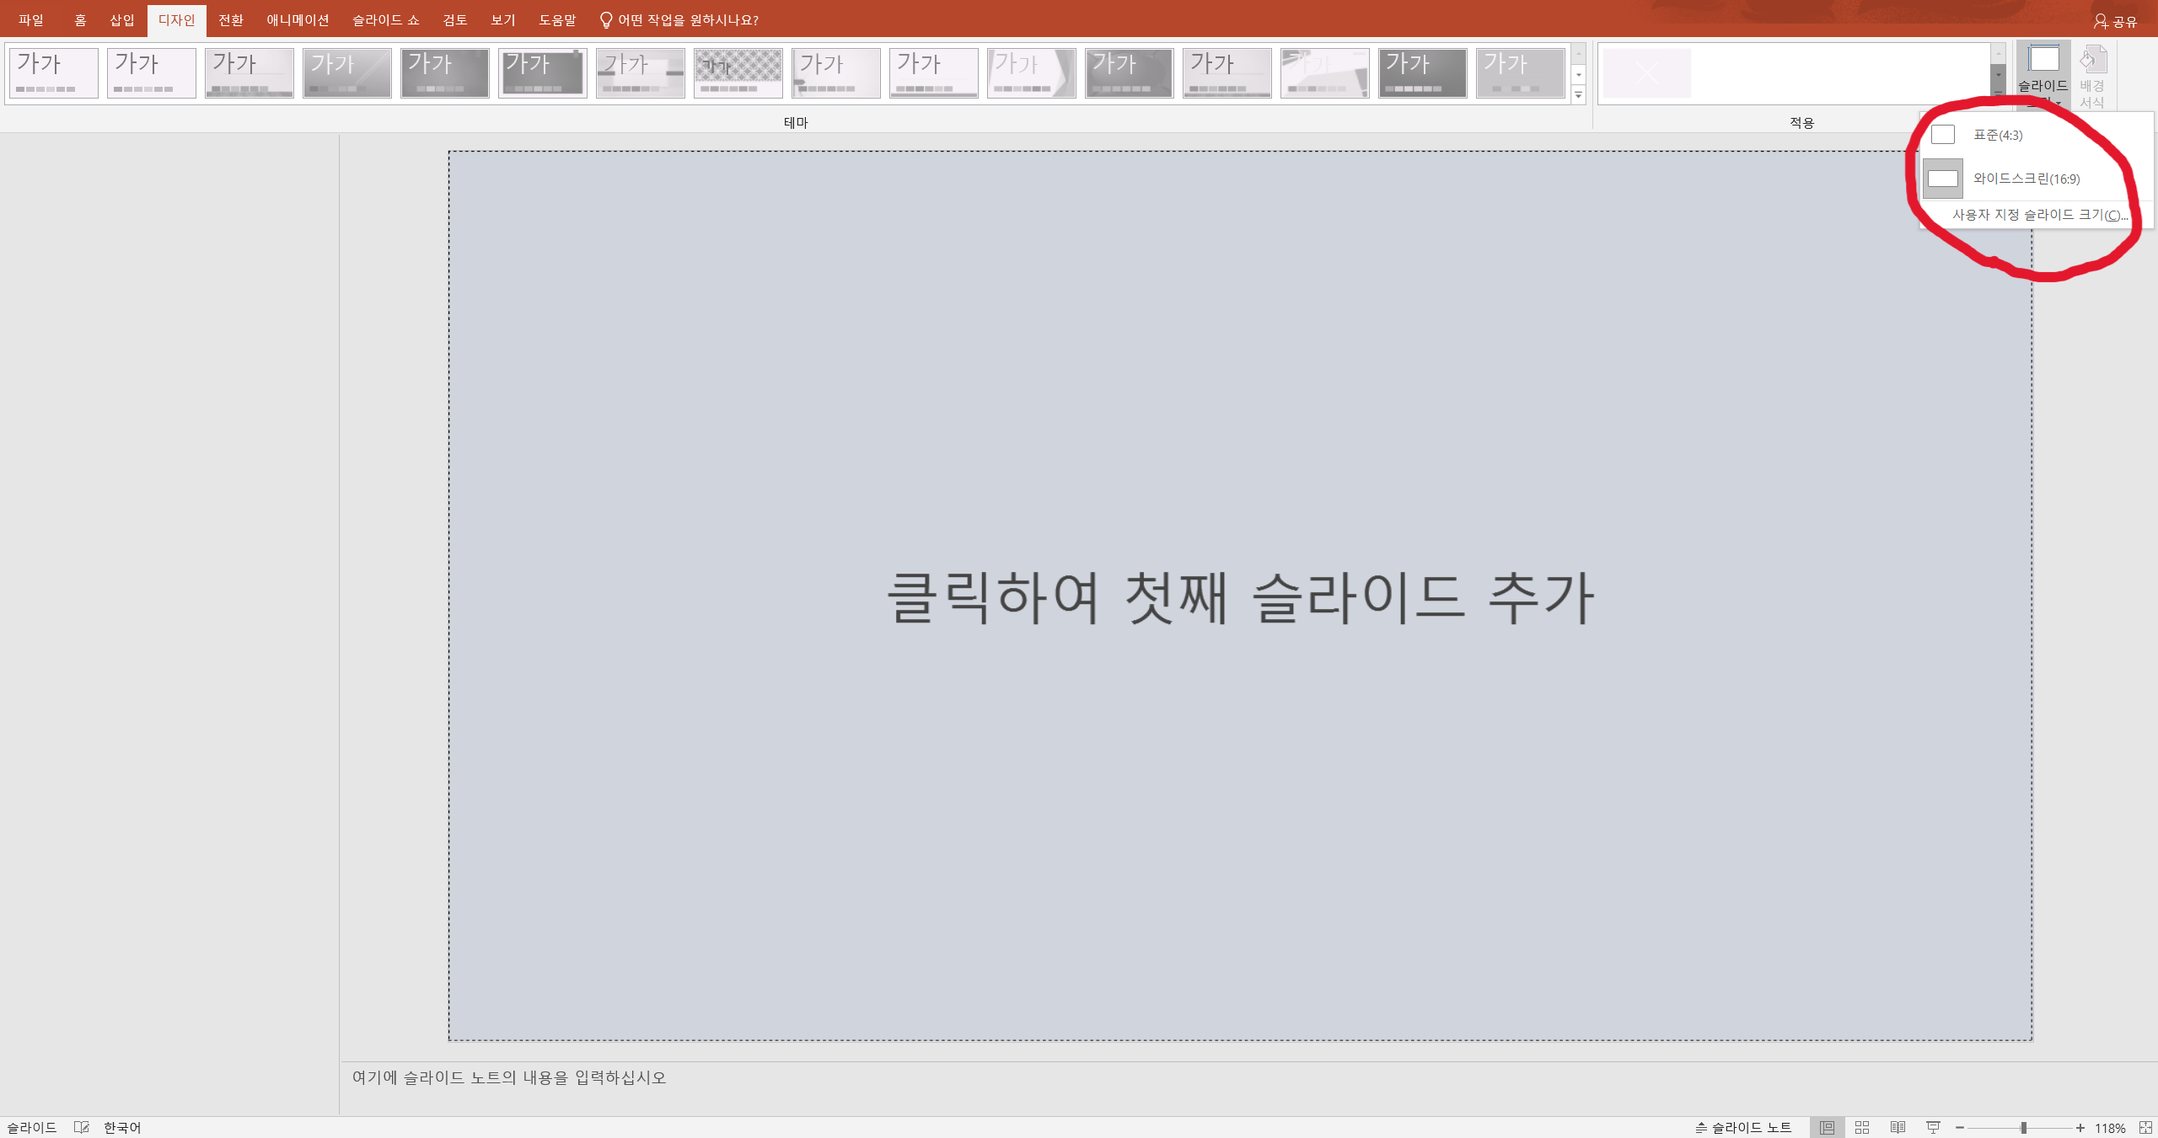
Task: Select 표준(4:3) slide size option
Action: click(1996, 135)
